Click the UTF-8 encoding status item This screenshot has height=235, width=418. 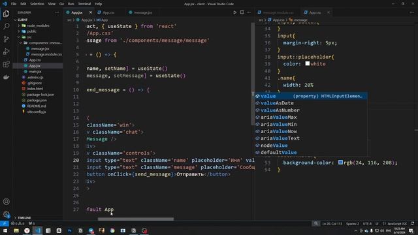pos(367,223)
